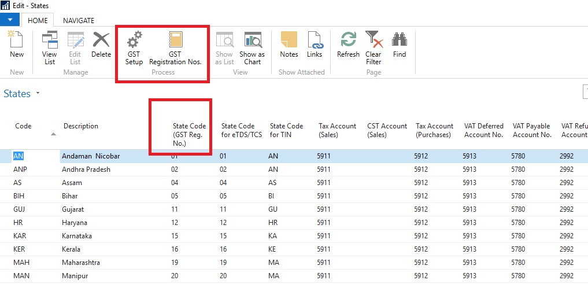Click the Manipur description cell
588x284 pixels.
[75, 276]
